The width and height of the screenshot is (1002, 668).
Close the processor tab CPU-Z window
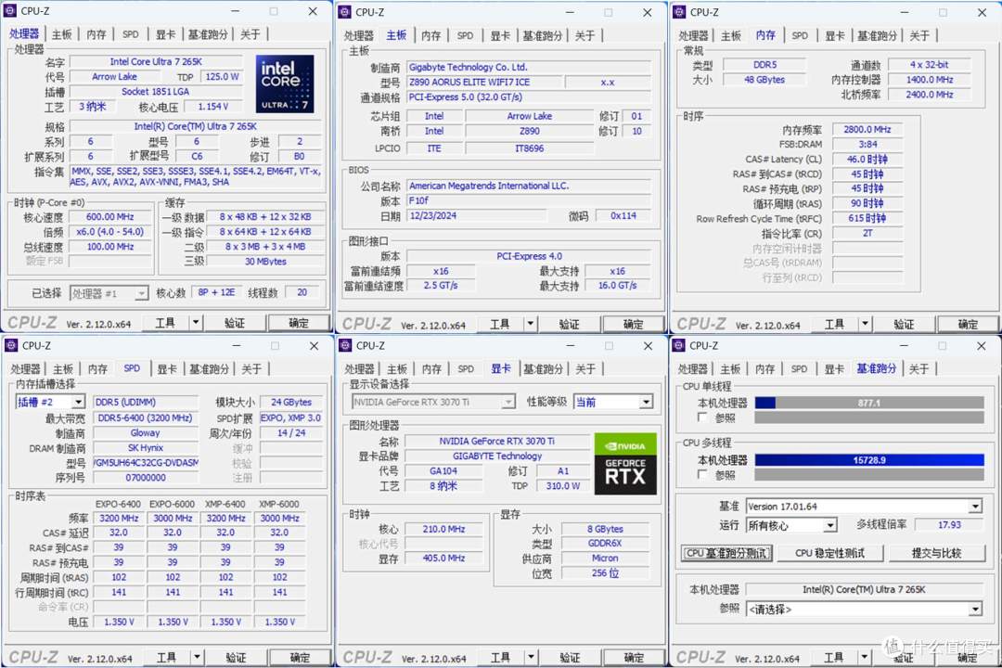(313, 11)
